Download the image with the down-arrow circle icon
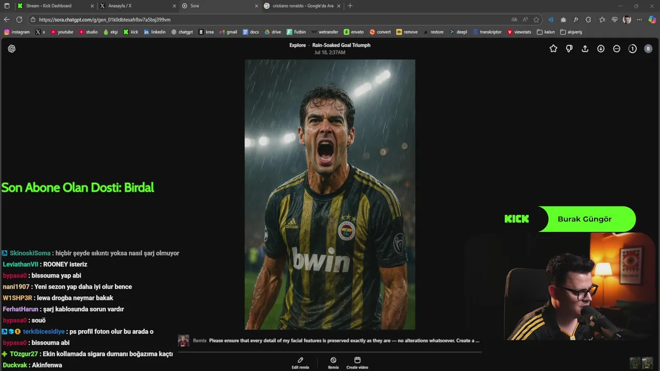This screenshot has width=660, height=371. pos(601,48)
